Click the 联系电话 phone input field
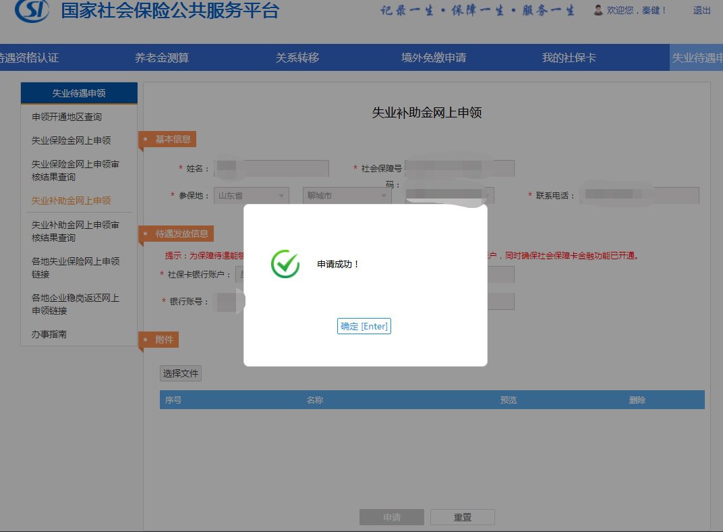Image resolution: width=723 pixels, height=532 pixels. point(639,196)
